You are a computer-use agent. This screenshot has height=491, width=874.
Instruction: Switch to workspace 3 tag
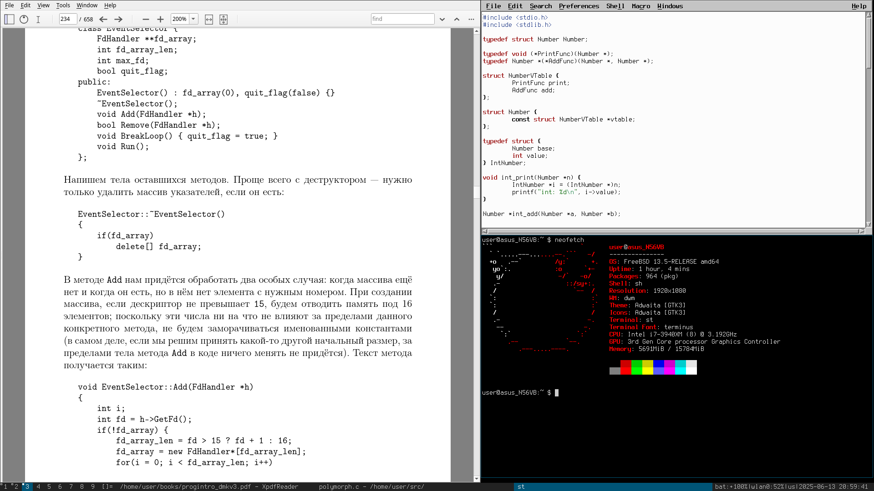(27, 486)
